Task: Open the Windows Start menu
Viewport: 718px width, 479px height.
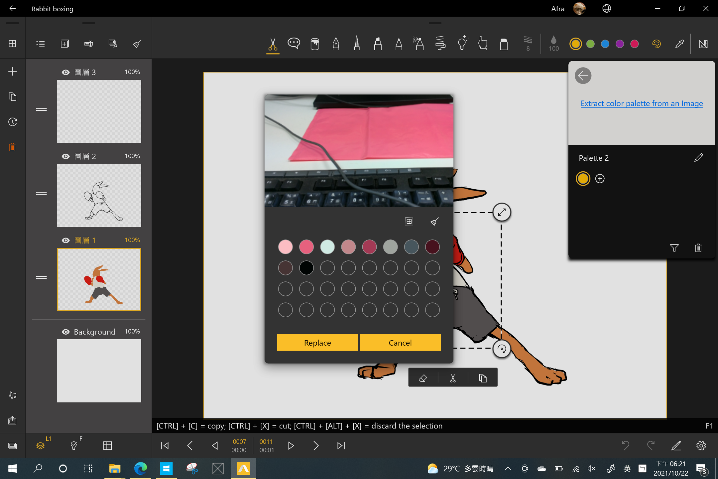Action: 12,468
